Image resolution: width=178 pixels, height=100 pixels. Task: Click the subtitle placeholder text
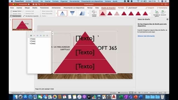[x=61, y=48]
